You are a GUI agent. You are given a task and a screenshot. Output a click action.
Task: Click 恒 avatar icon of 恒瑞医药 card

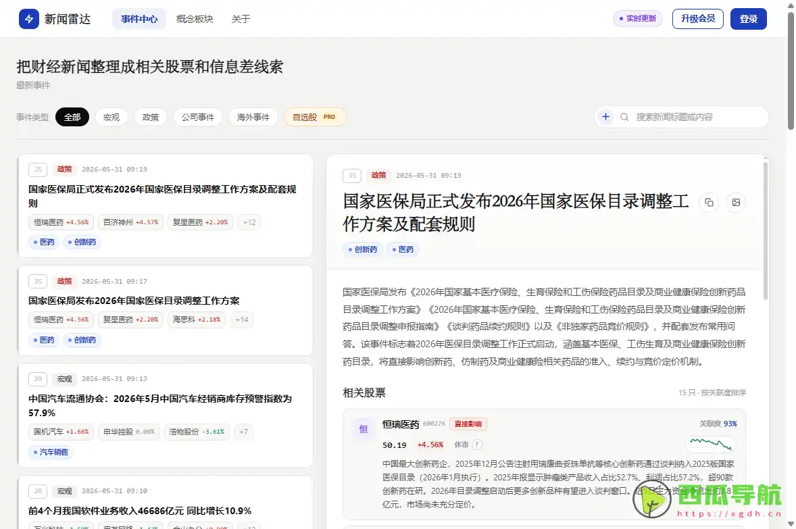point(364,430)
